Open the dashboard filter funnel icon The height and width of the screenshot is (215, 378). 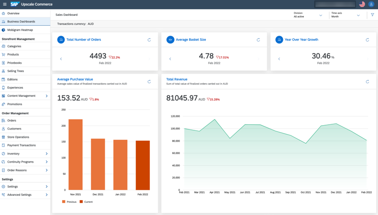[372, 15]
